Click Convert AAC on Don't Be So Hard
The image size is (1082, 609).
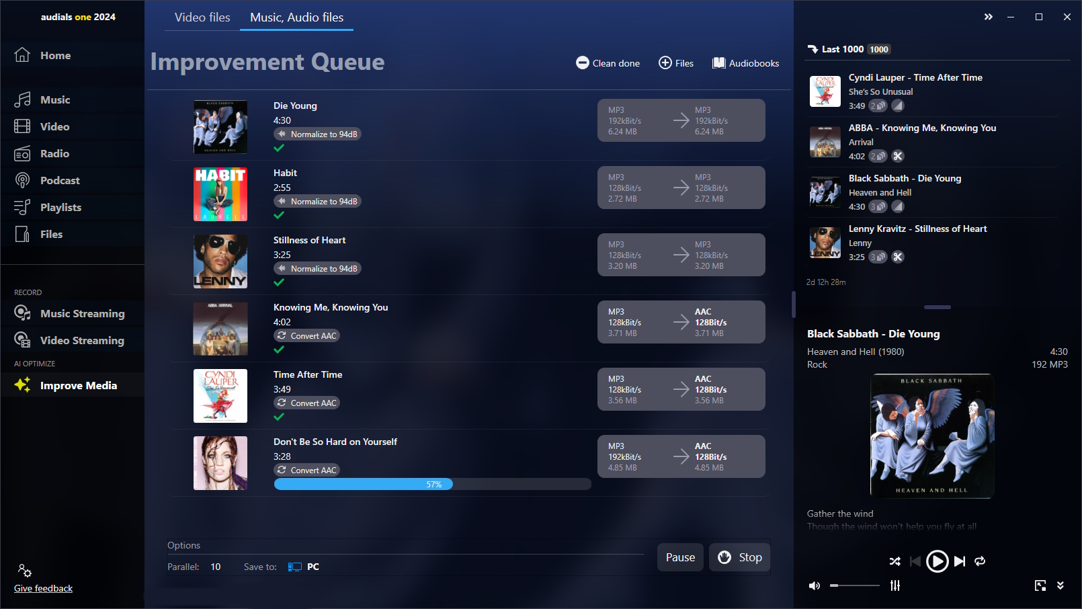pyautogui.click(x=306, y=470)
